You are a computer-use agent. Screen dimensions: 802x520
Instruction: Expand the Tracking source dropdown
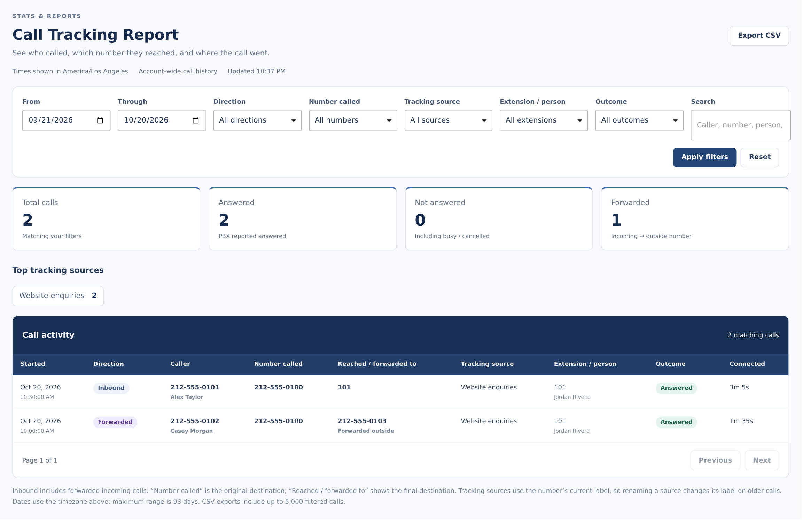(448, 120)
